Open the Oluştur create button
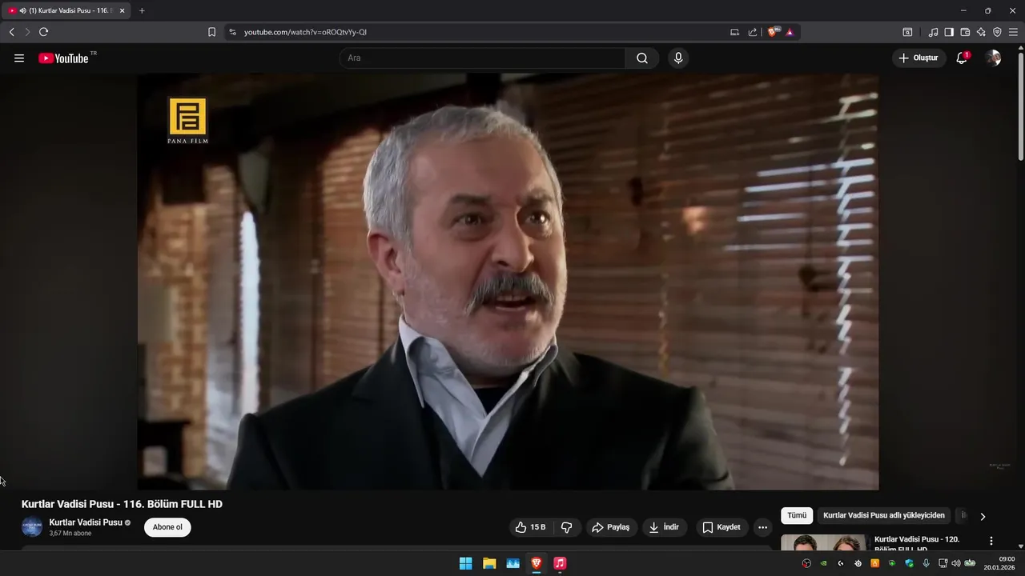The height and width of the screenshot is (576, 1025). point(918,58)
